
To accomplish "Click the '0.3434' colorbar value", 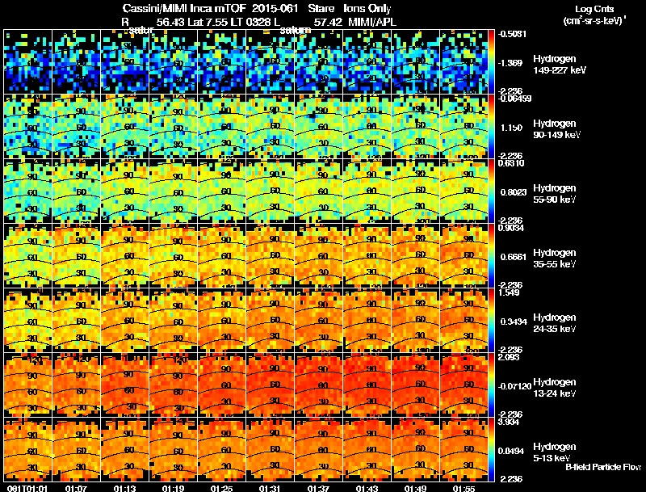I will (514, 322).
